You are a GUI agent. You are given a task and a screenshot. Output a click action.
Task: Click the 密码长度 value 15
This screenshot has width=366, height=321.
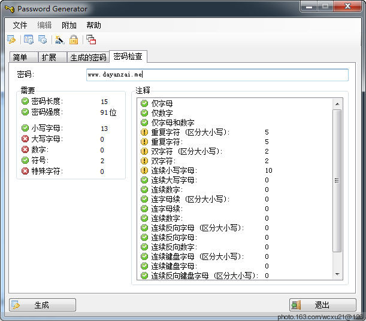(x=104, y=102)
